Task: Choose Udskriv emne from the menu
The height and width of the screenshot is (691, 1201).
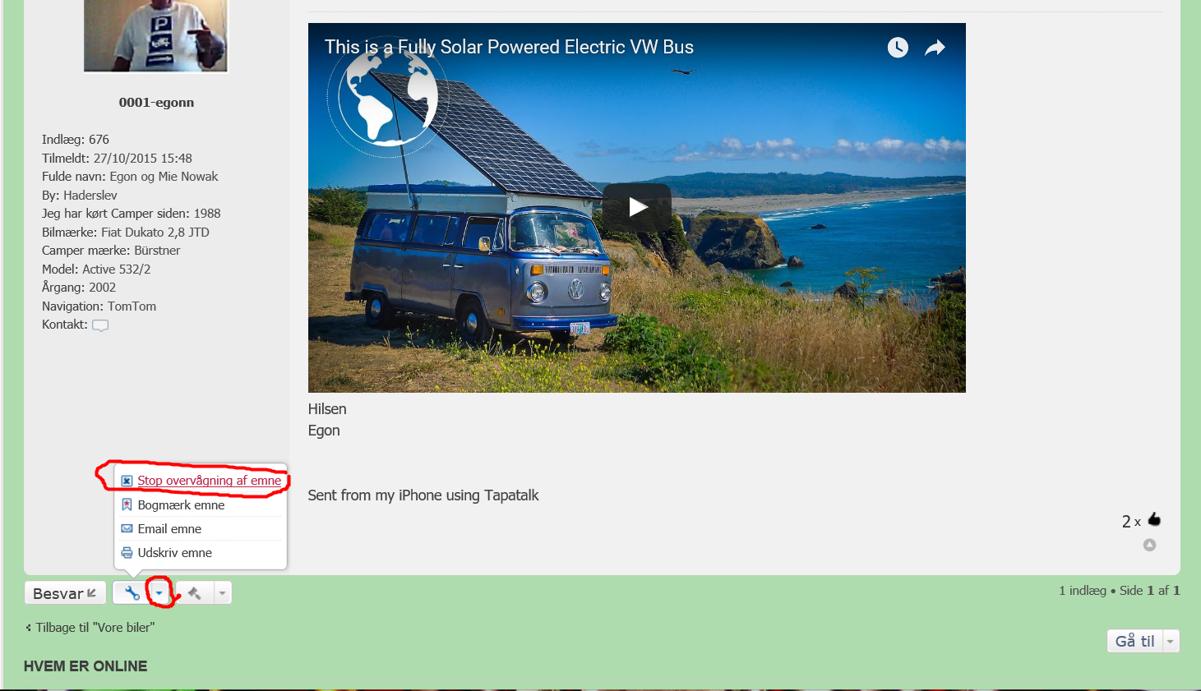Action: coord(174,552)
